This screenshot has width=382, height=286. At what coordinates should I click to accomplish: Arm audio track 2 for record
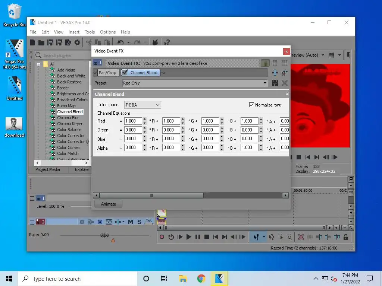[x=82, y=222]
